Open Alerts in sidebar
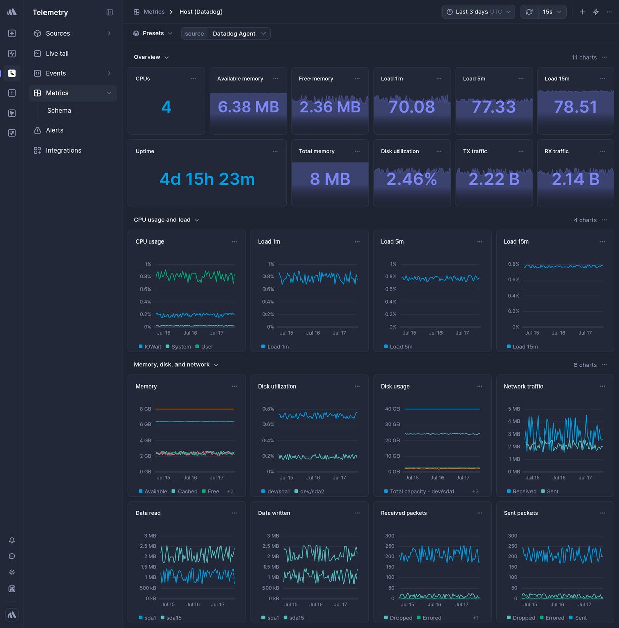This screenshot has height=628, width=619. [73, 130]
